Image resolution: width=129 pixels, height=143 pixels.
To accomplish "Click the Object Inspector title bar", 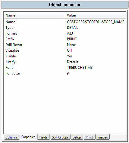I will (64, 5).
